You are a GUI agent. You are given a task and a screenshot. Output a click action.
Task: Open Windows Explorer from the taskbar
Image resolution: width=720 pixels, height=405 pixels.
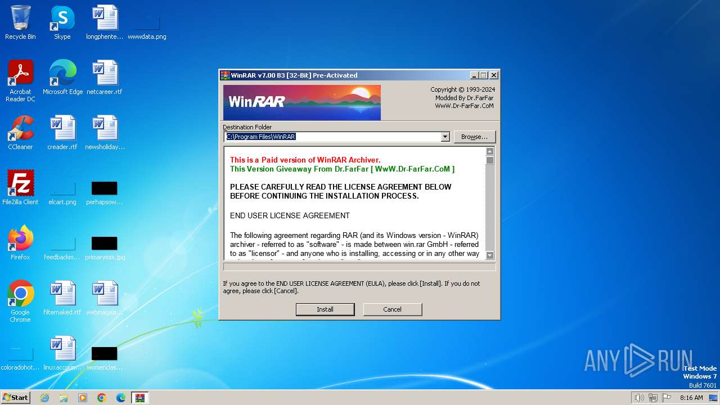[64, 398]
